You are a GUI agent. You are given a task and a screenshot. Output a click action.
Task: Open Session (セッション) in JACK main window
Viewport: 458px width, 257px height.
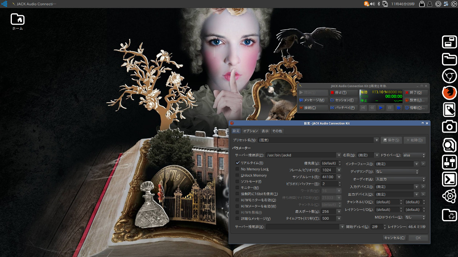coord(343,100)
